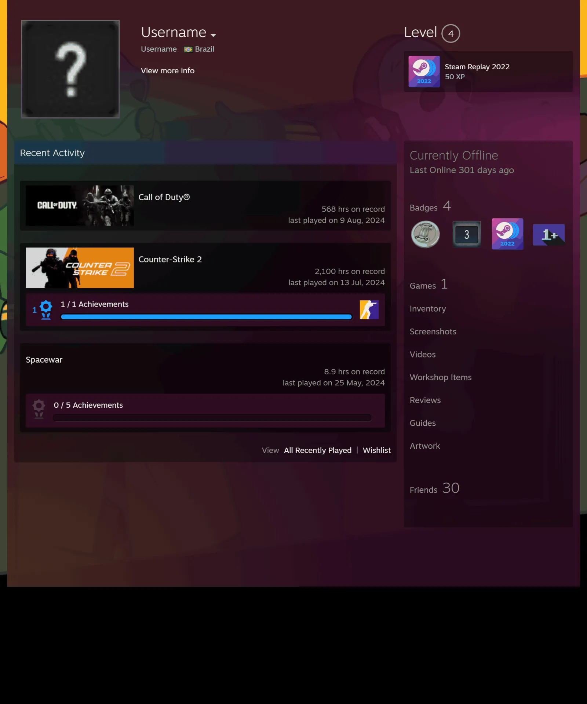Open 1 / 1 Achievements for Counter-Strike 2
The width and height of the screenshot is (587, 704).
click(x=95, y=304)
